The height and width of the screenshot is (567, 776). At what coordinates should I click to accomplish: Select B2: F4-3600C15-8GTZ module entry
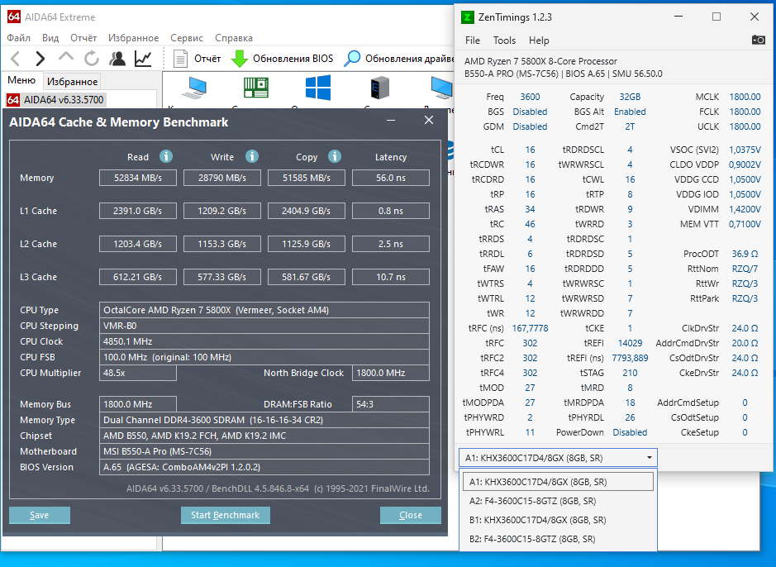tap(558, 539)
